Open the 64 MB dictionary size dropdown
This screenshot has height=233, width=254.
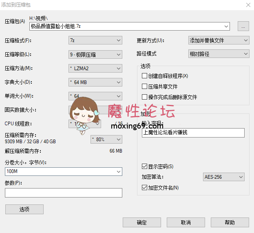(95, 82)
